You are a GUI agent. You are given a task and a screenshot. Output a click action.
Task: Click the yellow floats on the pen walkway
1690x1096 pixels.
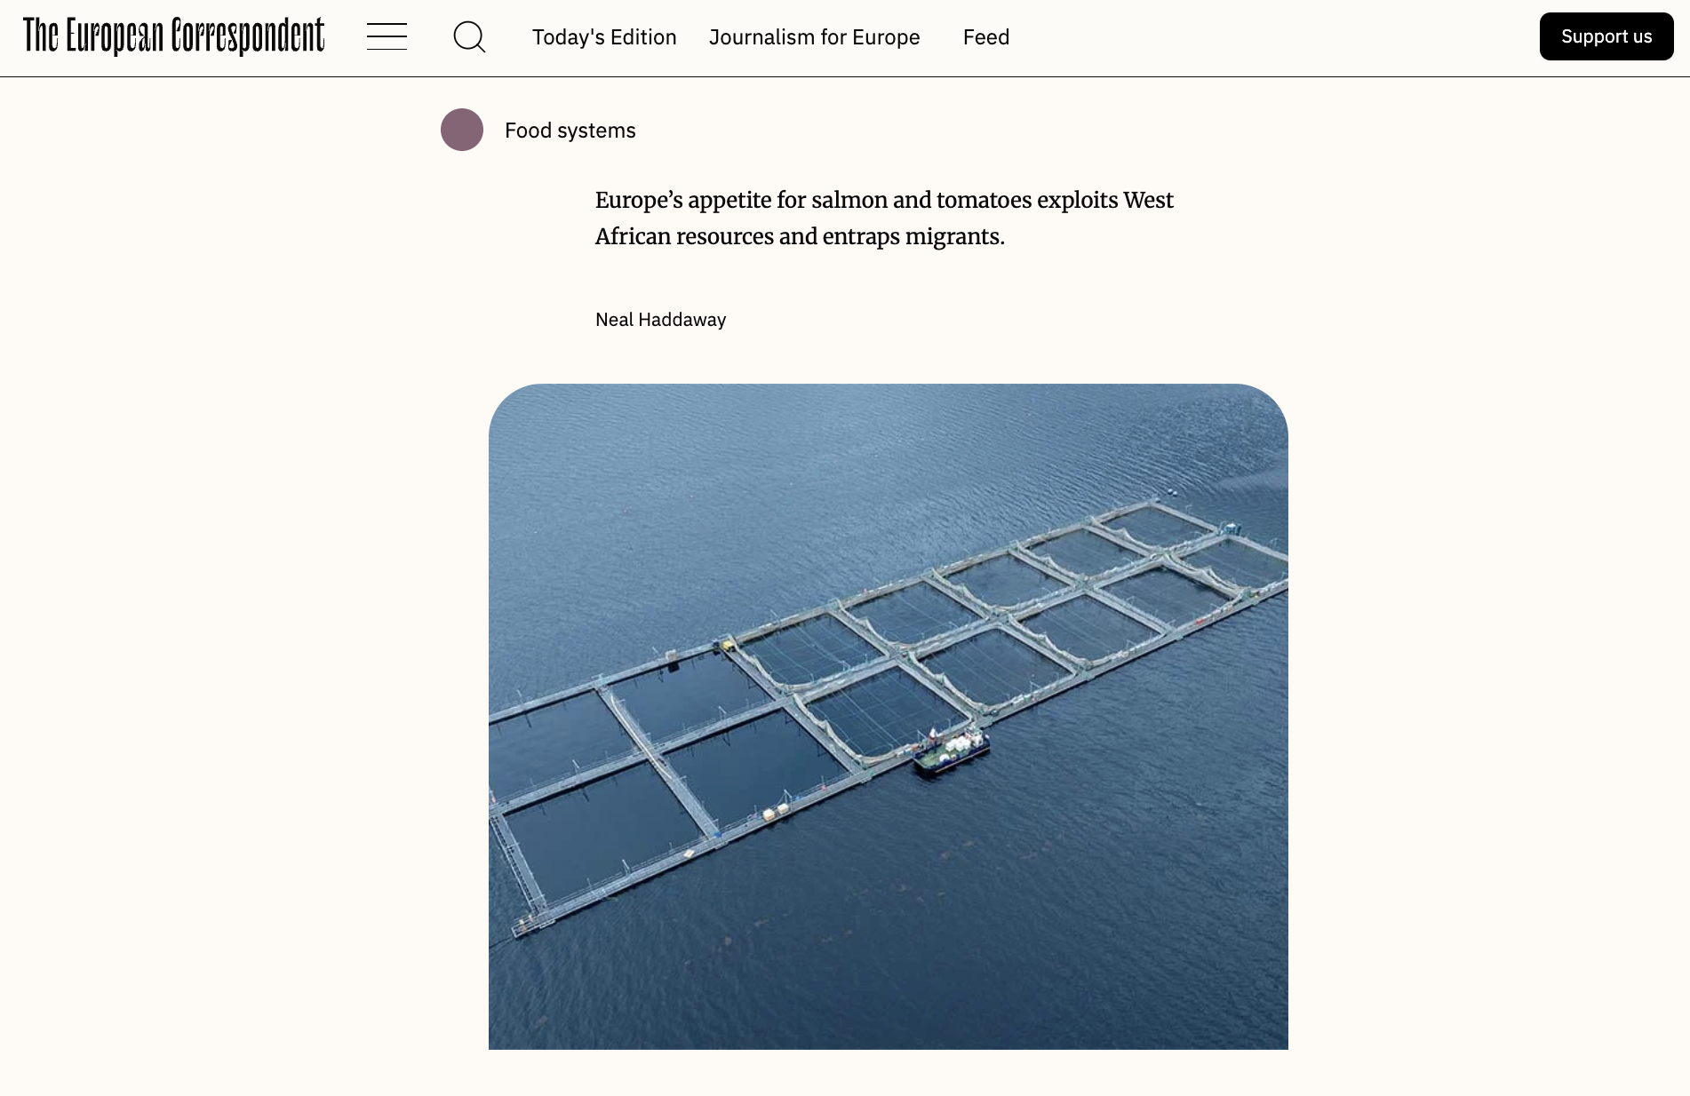coord(775,811)
